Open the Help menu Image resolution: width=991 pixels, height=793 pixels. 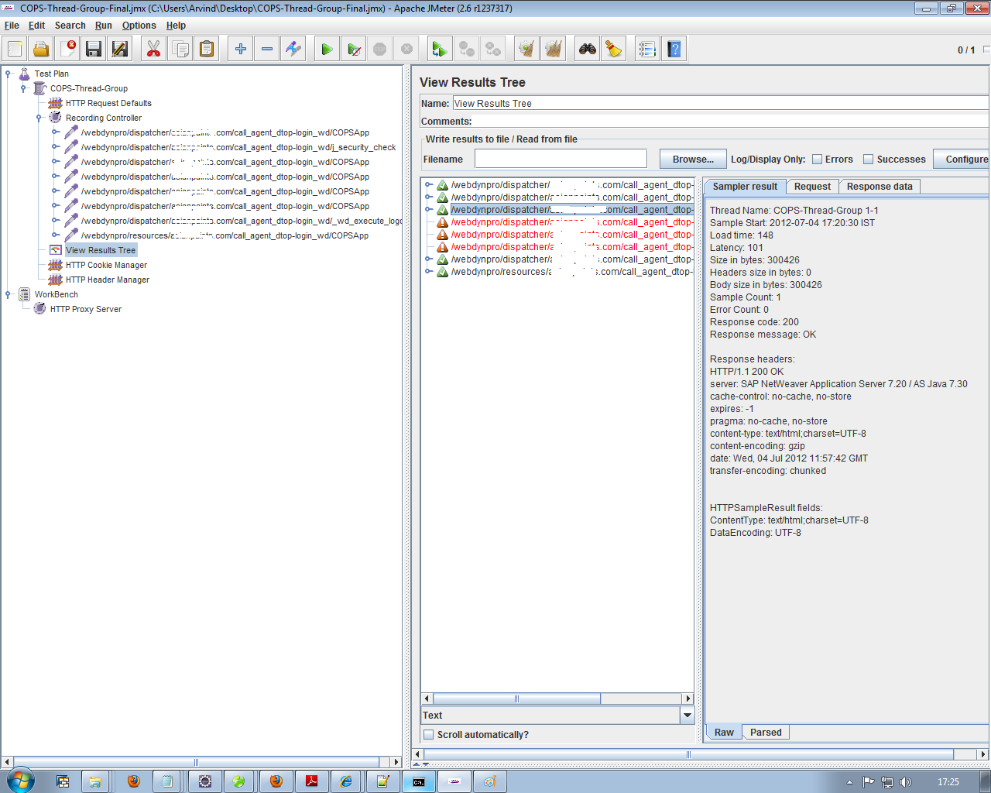pos(176,26)
